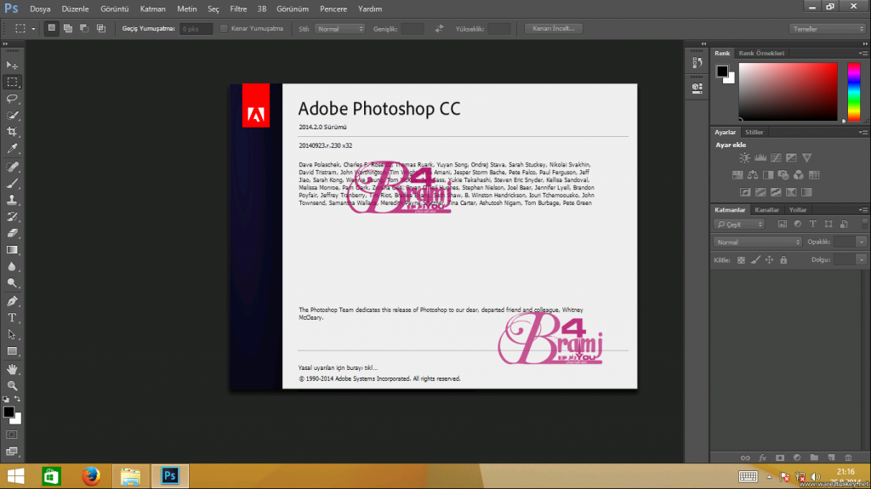Image resolution: width=871 pixels, height=489 pixels.
Task: Click the hue spectrum slider bar
Action: pos(854,91)
